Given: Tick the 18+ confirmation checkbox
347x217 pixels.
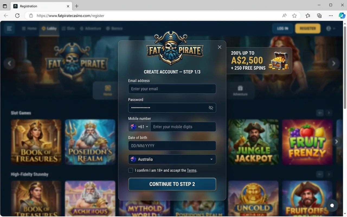Looking at the screenshot, I should pyautogui.click(x=130, y=170).
